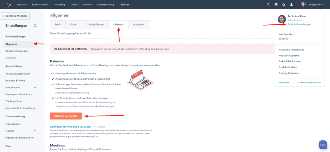The image size is (330, 152).
Task: Open the Kontakte menu
Action: click(x=22, y=4)
